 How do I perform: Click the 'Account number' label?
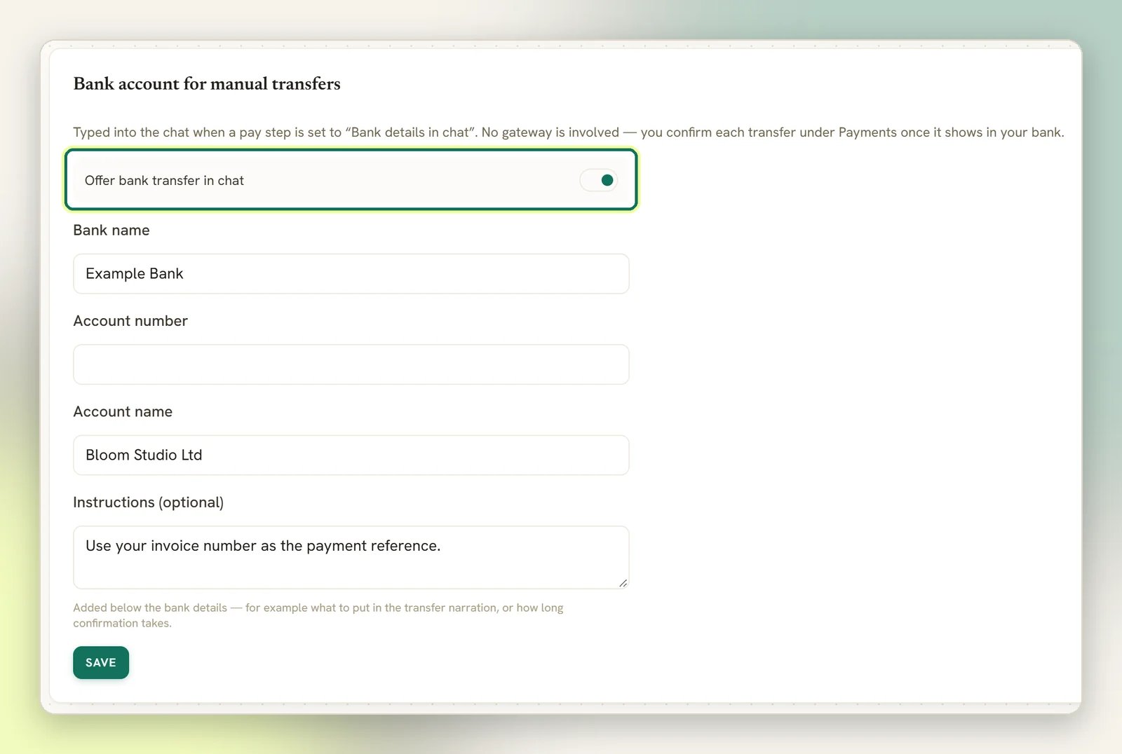click(130, 321)
